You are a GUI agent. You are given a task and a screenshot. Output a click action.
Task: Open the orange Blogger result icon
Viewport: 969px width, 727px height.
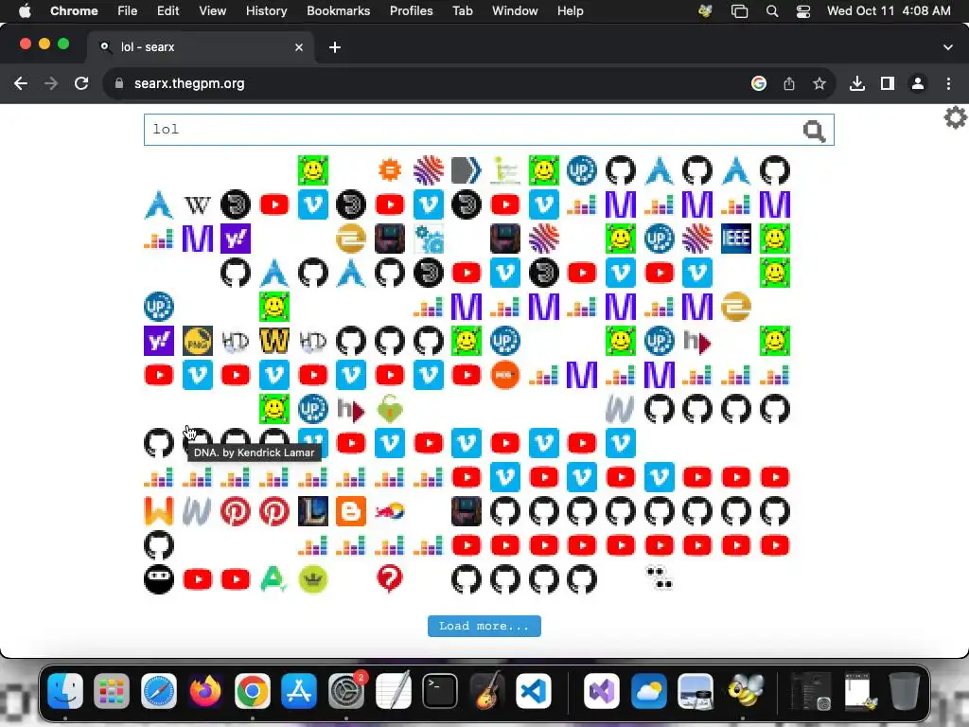coord(351,511)
